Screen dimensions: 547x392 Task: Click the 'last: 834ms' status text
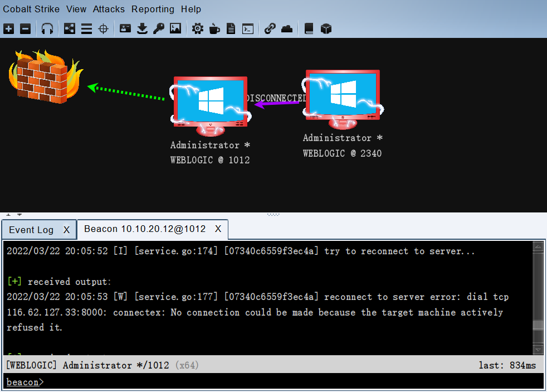pos(507,365)
